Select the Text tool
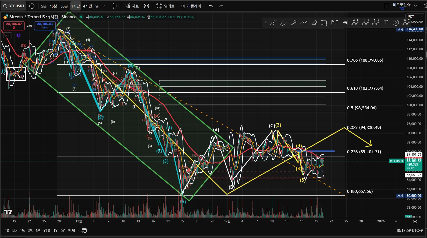Image resolution: width=427 pixels, height=238 pixels. pos(386,23)
